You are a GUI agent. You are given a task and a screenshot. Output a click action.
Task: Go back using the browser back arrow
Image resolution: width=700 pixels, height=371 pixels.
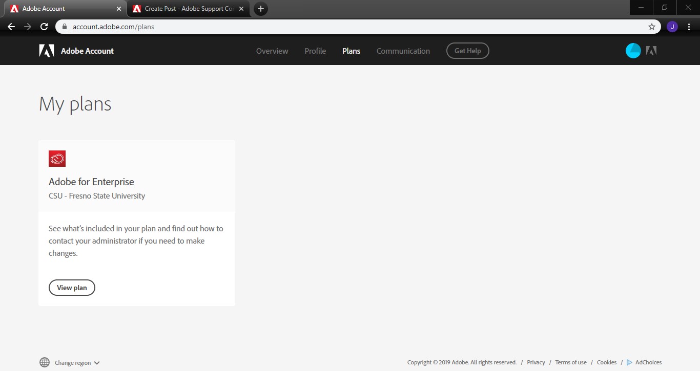[11, 27]
